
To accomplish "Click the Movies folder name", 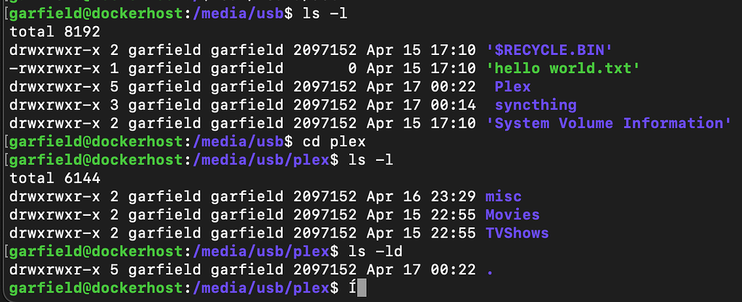I will click(512, 215).
